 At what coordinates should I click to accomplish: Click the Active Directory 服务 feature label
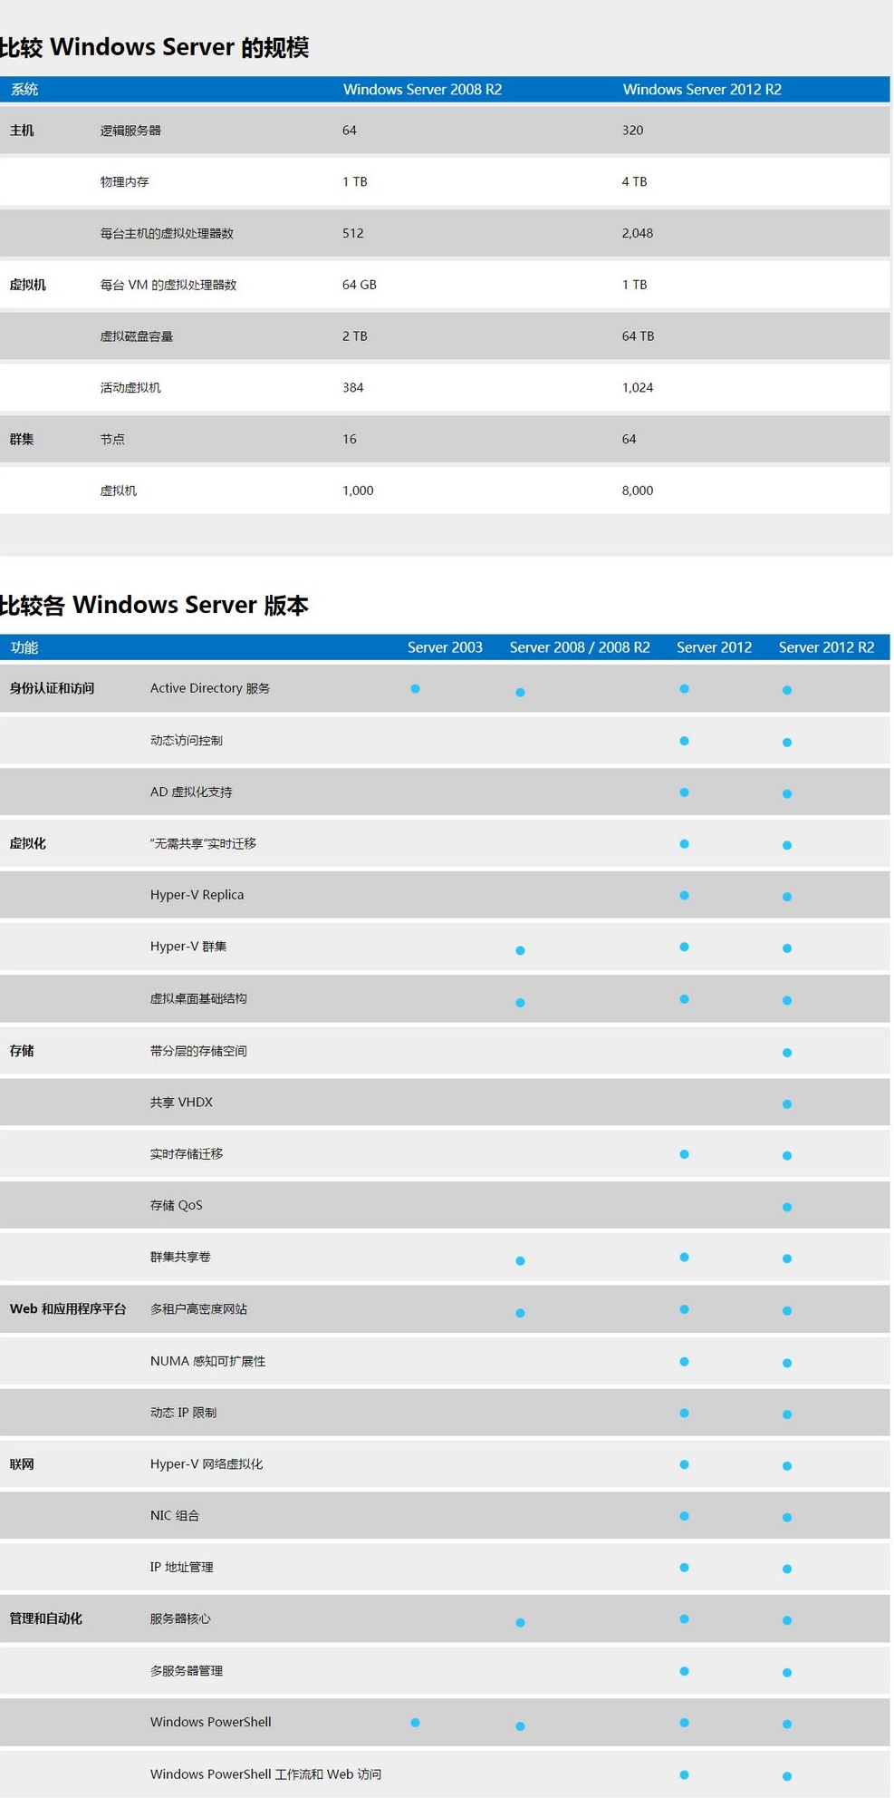tap(210, 688)
